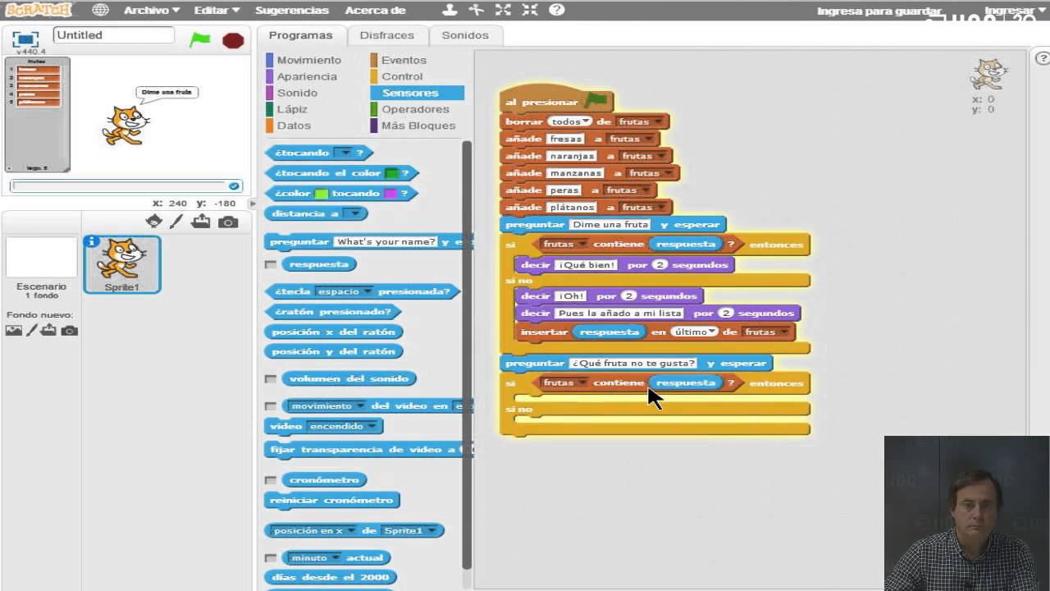
Task: Click project title field Untitled
Action: click(x=114, y=35)
